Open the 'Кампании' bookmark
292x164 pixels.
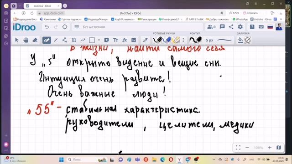tap(48, 19)
